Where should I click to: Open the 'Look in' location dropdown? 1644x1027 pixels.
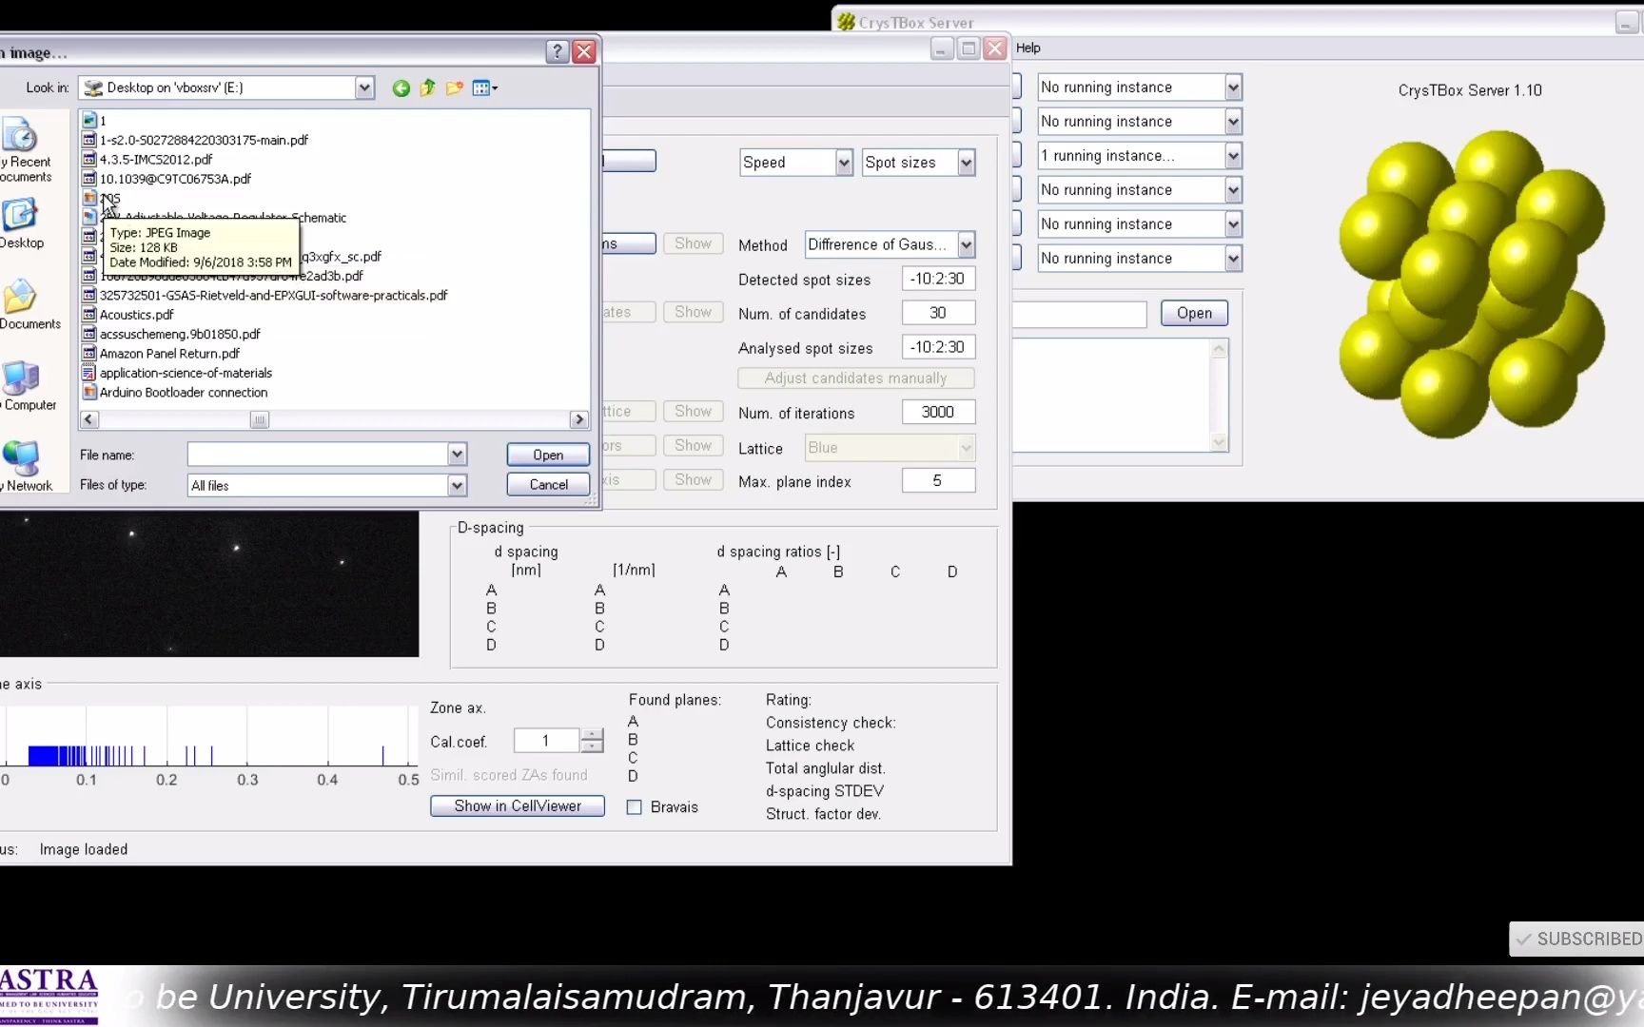[364, 87]
